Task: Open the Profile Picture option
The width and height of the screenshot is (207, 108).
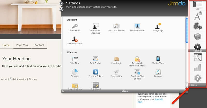Action: click(137, 28)
